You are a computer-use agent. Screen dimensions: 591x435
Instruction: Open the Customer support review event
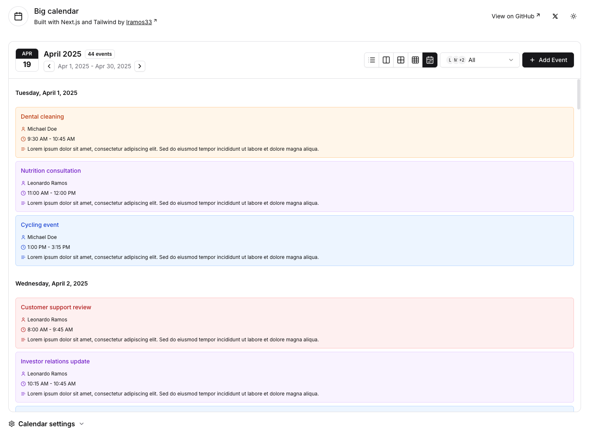(x=295, y=323)
